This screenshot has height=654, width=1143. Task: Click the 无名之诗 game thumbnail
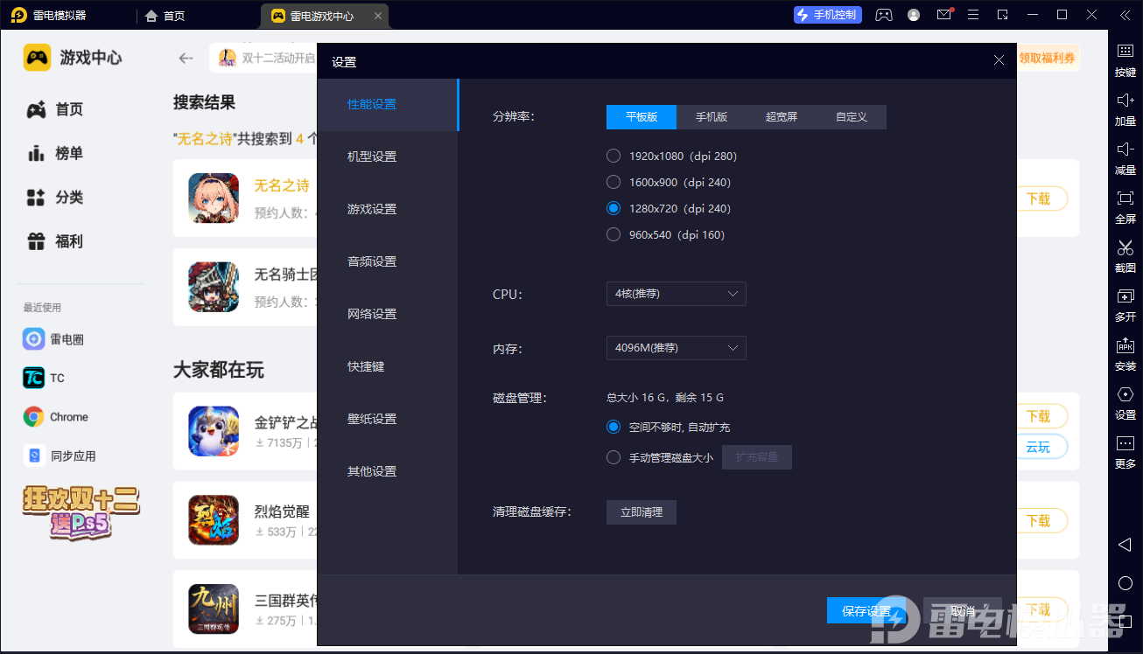point(214,198)
